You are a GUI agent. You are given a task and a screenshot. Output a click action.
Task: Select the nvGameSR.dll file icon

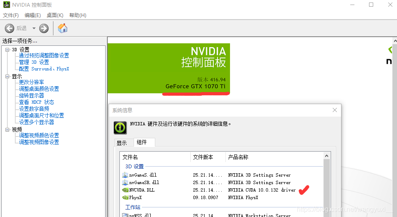[125, 182]
